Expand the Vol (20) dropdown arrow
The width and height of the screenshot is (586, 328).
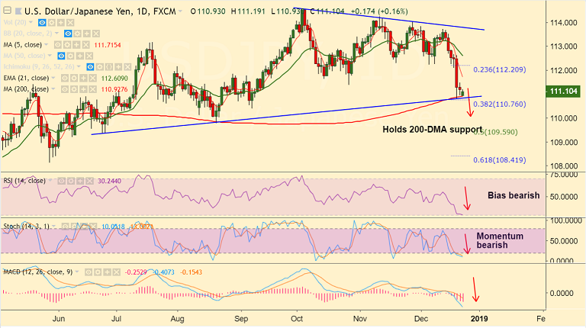[x=31, y=22]
